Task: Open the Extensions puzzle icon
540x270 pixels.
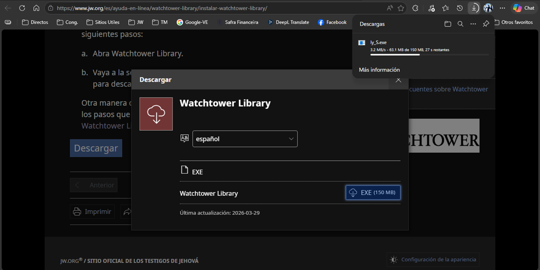Action: 415,8
